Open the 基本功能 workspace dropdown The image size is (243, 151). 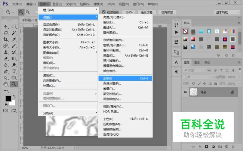pos(227,12)
